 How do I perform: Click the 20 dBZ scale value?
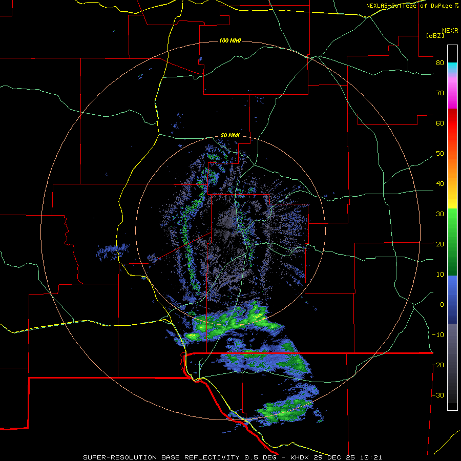440,244
